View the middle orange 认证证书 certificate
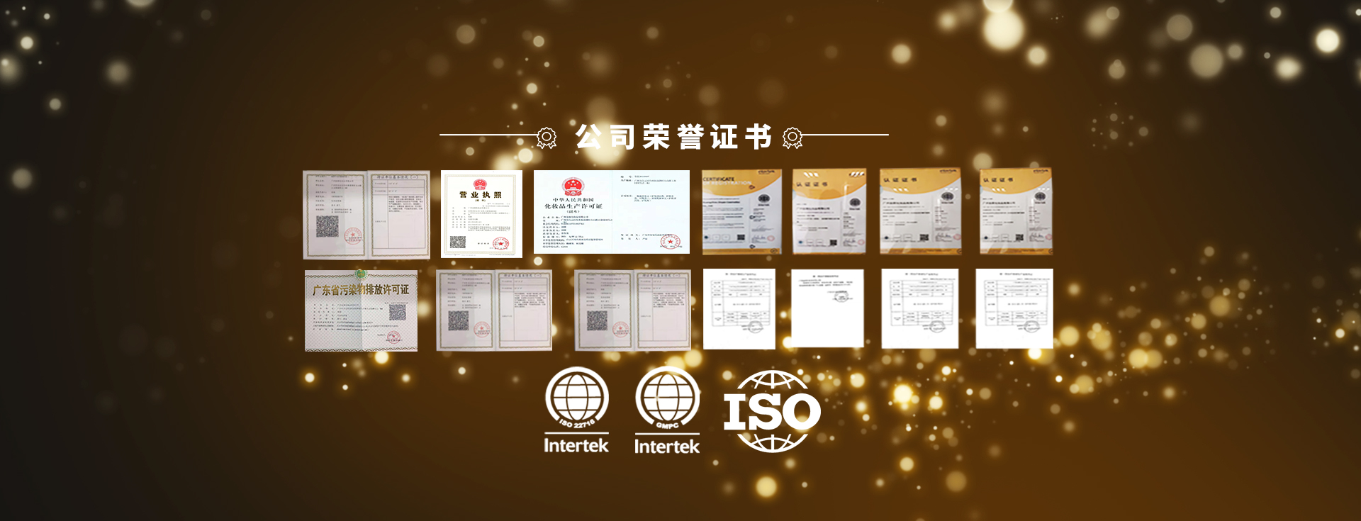1361x521 pixels. point(920,211)
